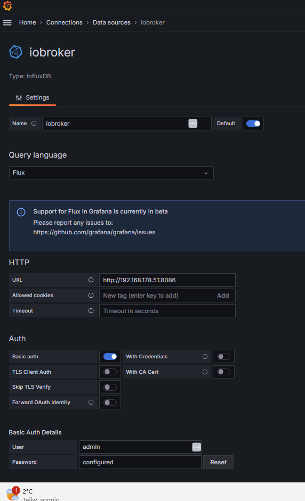The height and width of the screenshot is (501, 305).
Task: Toggle the Default data source switch
Action: [x=253, y=124]
